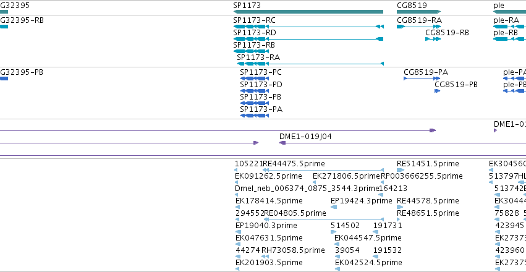Select the EP19424.3prime EST glyph
This screenshot has width=526, height=272.
tap(334, 207)
